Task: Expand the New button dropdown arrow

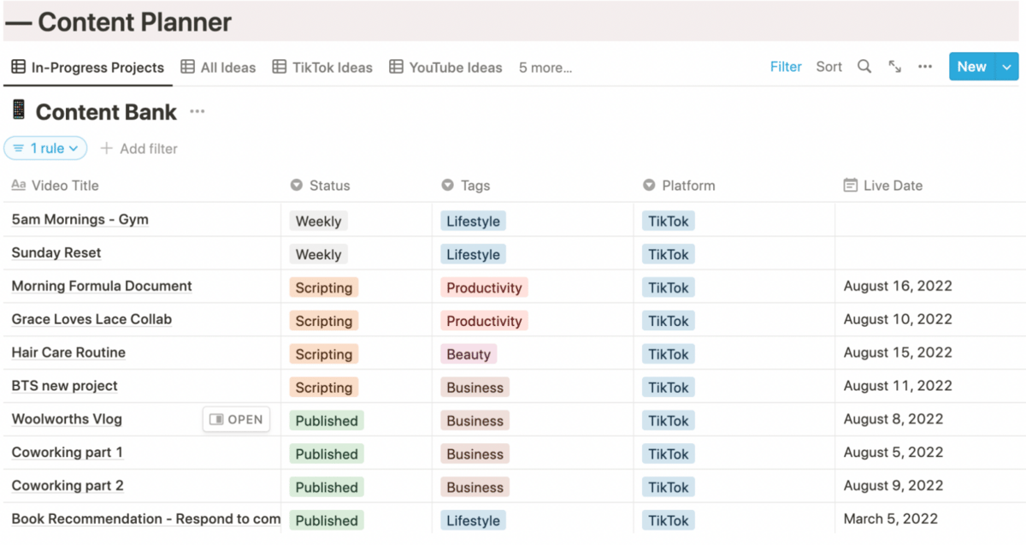Action: [x=1006, y=67]
